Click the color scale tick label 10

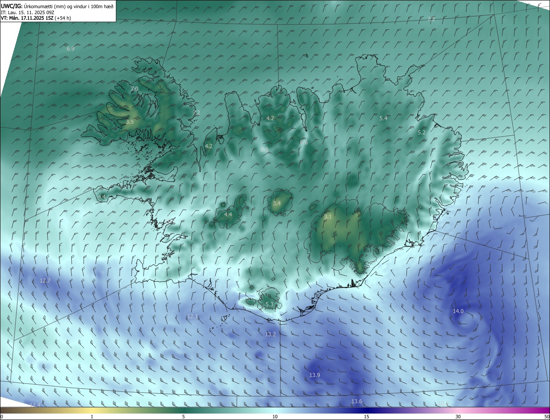275,417
